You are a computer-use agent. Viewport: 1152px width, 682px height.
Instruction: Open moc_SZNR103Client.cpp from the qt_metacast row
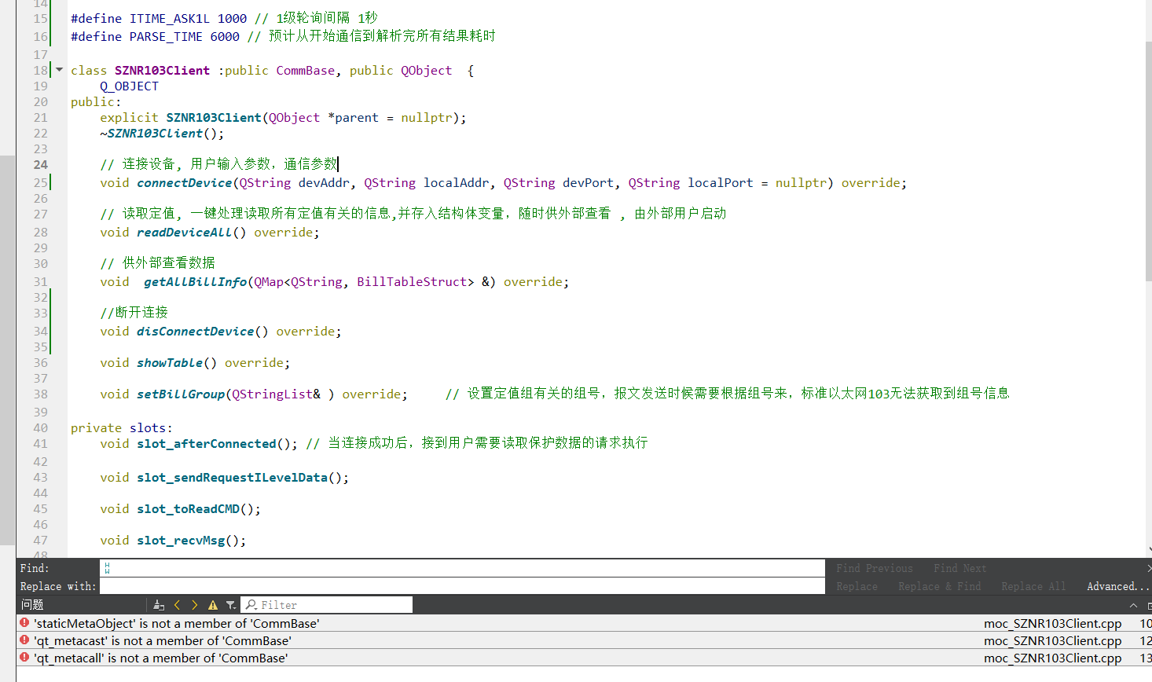(x=1053, y=640)
